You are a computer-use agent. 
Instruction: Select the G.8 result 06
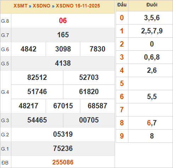pos(63,21)
